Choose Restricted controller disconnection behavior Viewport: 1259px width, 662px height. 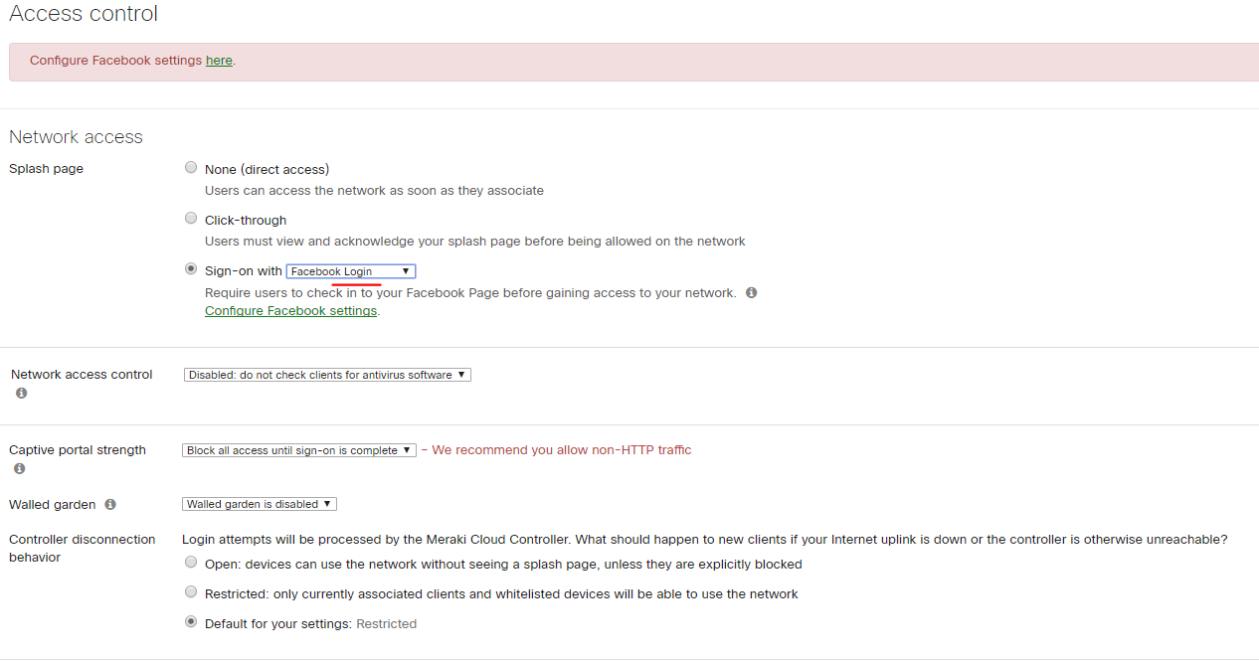[x=191, y=592]
